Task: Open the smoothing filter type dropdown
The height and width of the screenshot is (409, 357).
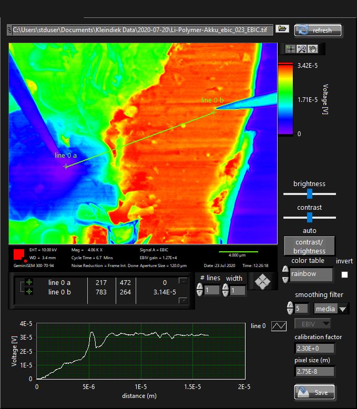Action: point(331,309)
